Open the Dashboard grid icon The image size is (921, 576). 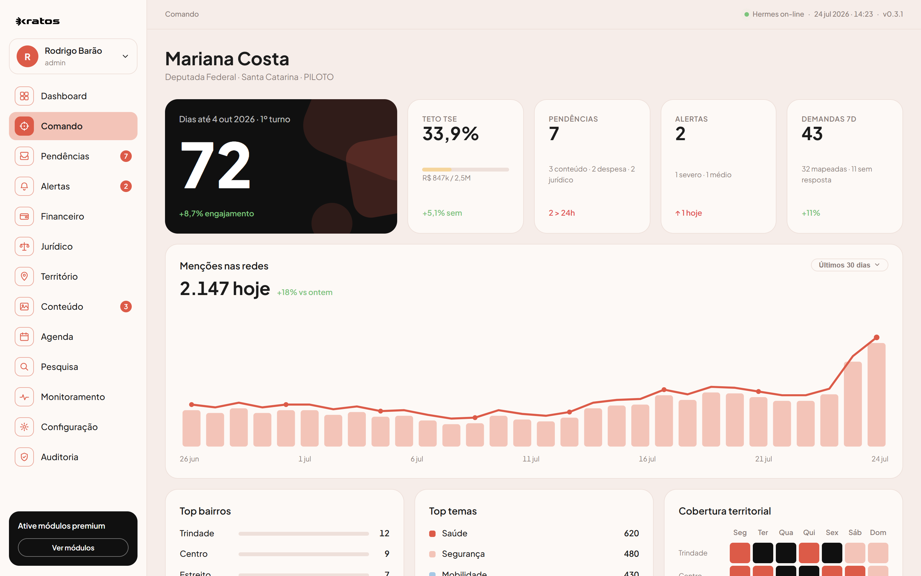tap(24, 96)
